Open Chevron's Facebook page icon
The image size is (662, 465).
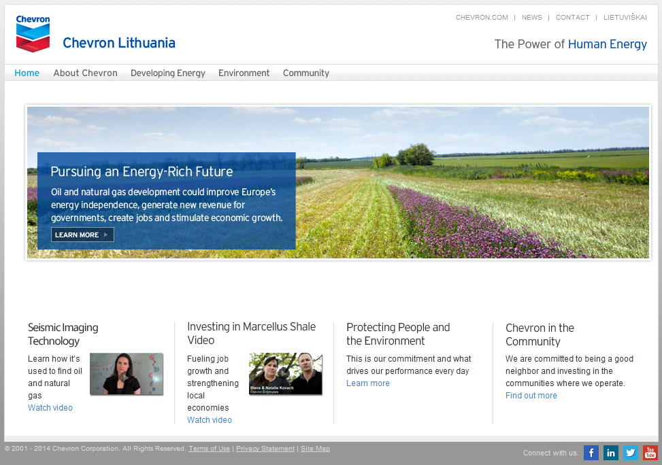click(591, 453)
